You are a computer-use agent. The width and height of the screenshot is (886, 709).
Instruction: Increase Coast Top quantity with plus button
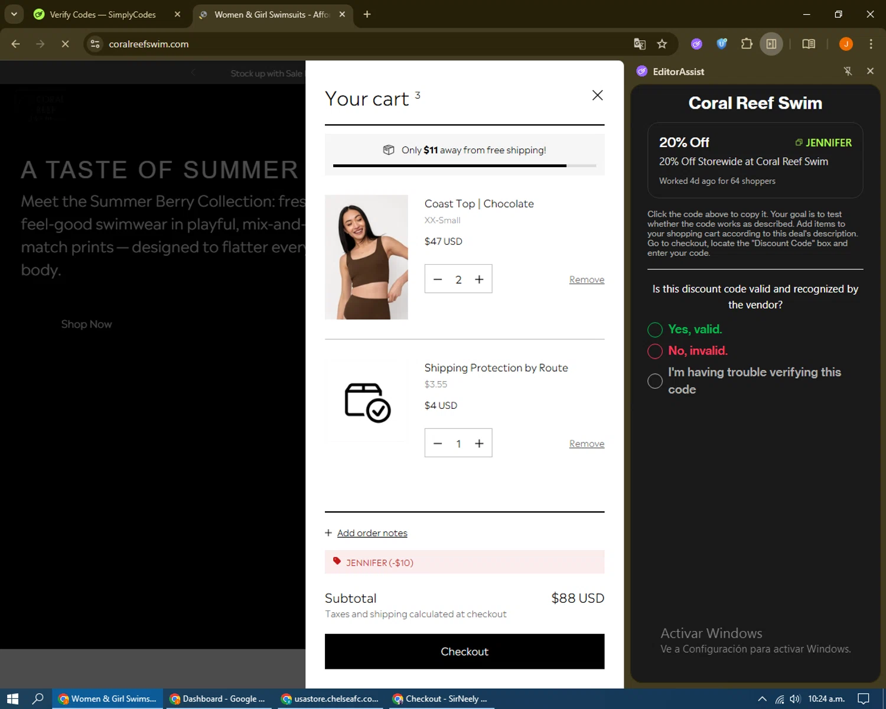[x=479, y=279]
